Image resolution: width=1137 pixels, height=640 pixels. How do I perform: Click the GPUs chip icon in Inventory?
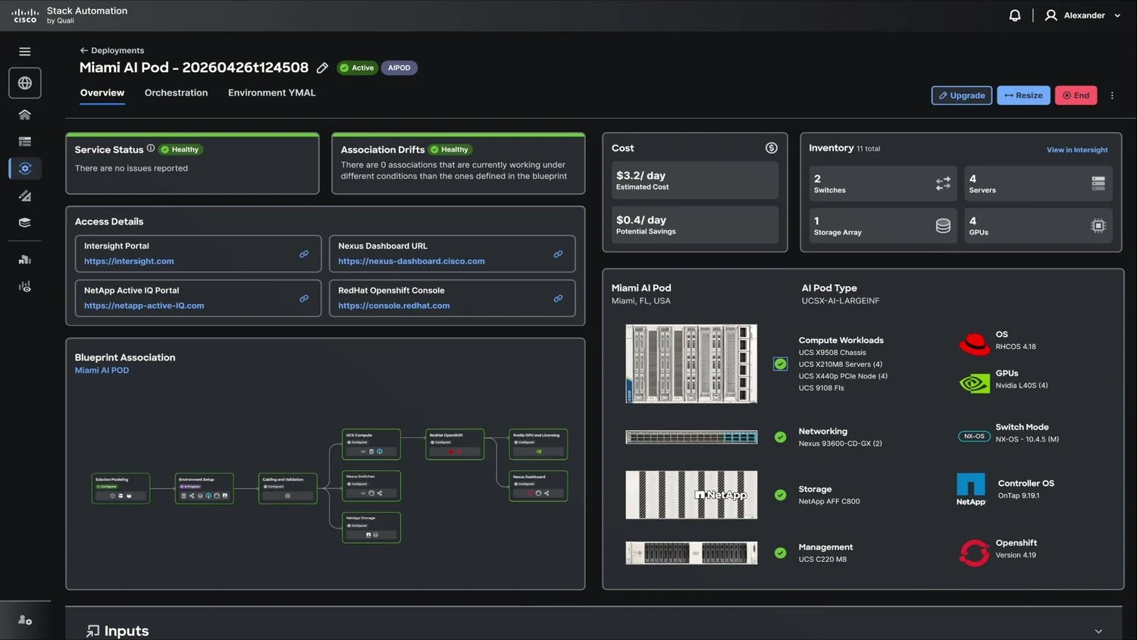coord(1098,226)
